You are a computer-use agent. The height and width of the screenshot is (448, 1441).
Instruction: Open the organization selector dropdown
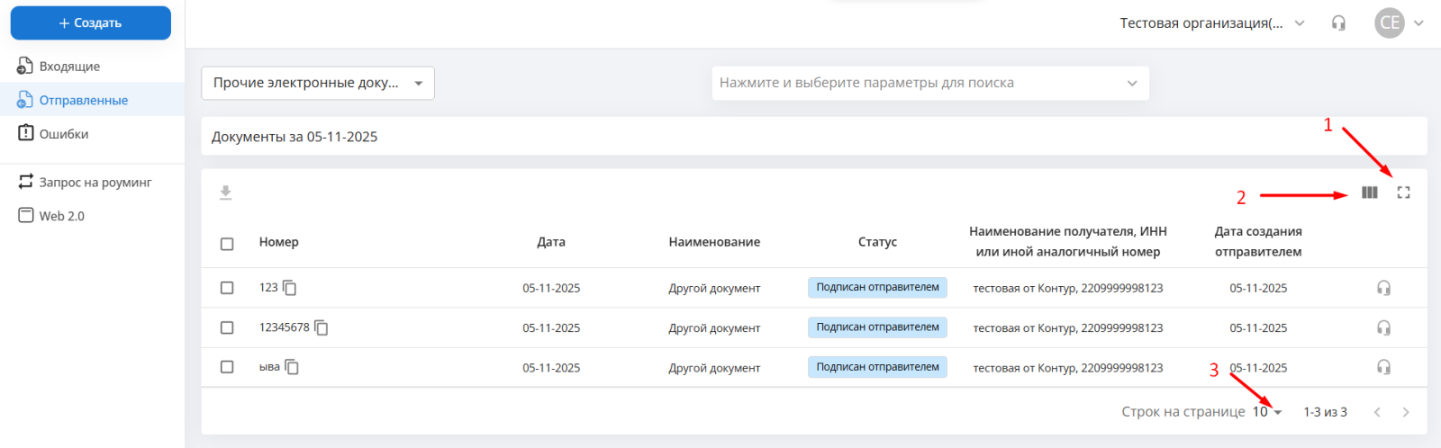pos(1211,23)
